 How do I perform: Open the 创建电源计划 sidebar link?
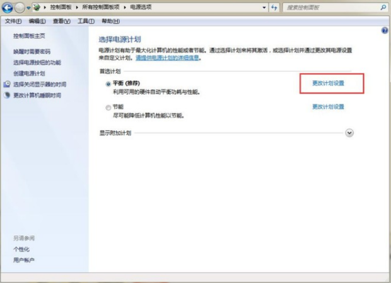(x=29, y=74)
